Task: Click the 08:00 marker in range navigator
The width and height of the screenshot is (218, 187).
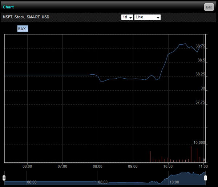Action: [102, 182]
